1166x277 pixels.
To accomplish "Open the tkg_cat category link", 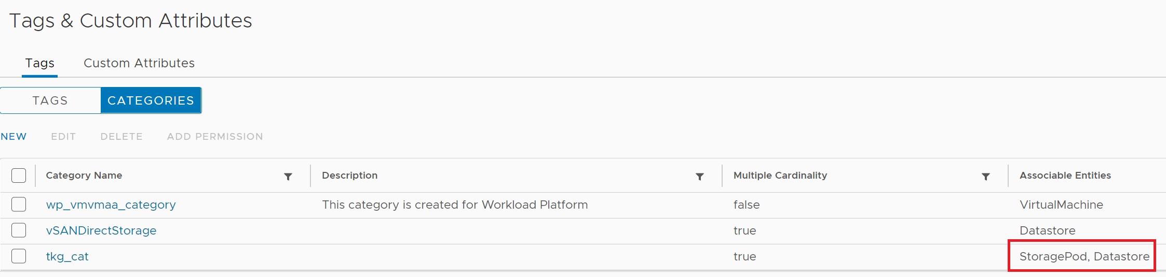I will tap(67, 257).
